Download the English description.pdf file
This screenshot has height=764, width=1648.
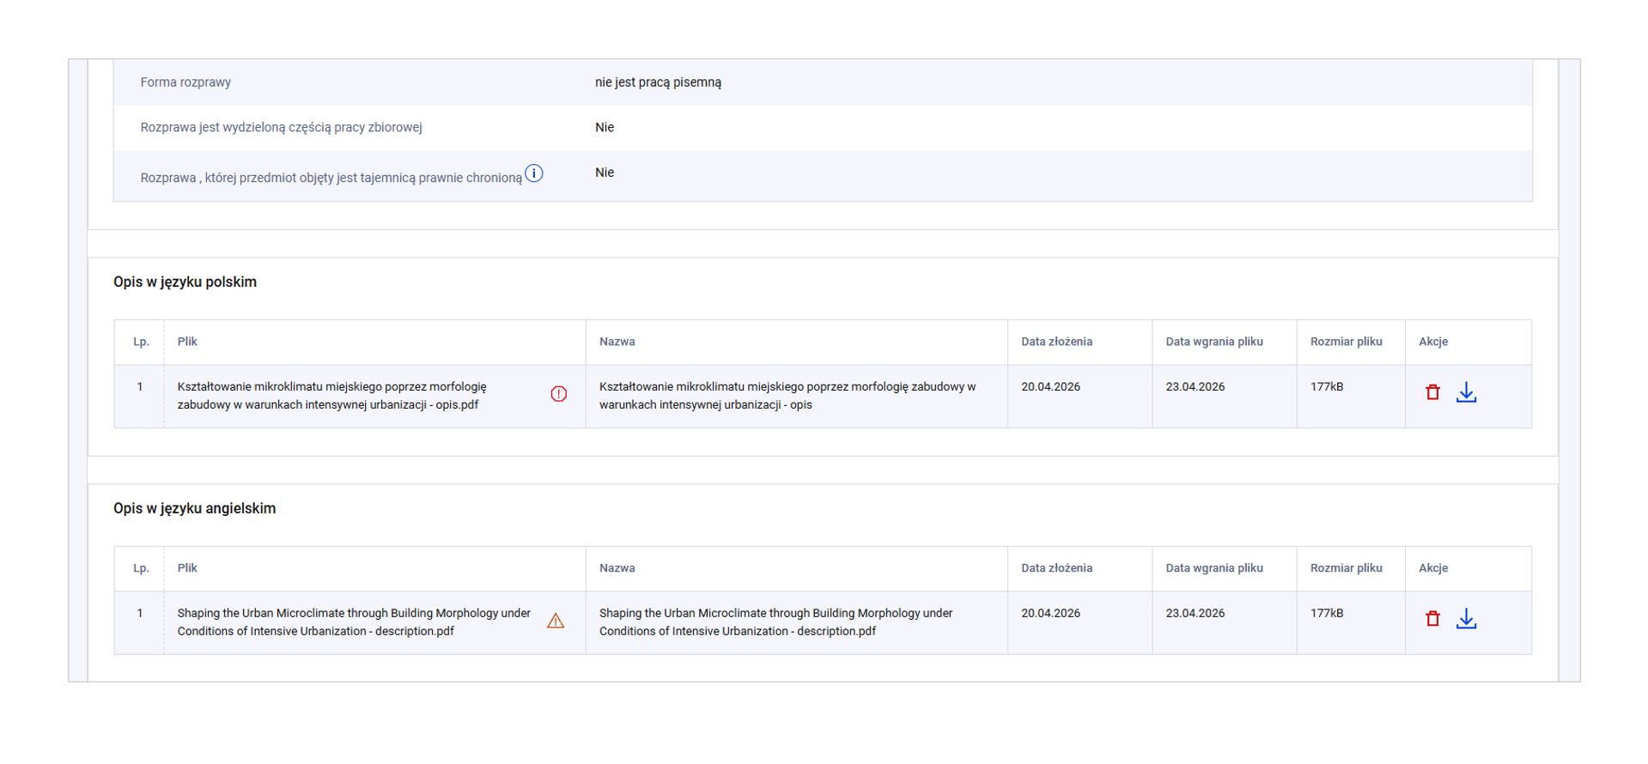pyautogui.click(x=1466, y=619)
